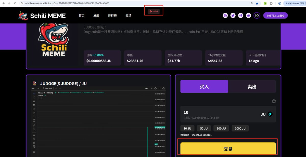Click the browser reload icon
The image size is (306, 157).
tap(15, 3)
